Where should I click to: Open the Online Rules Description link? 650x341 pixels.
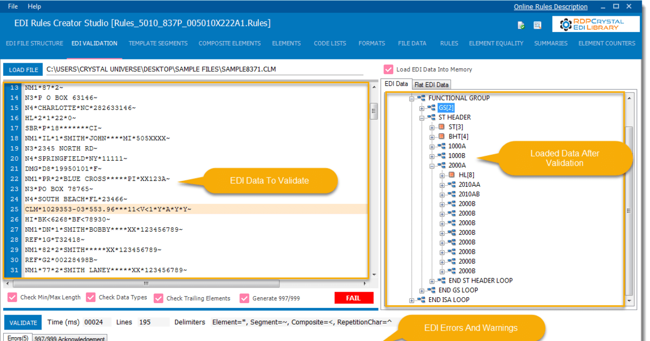[x=550, y=6]
